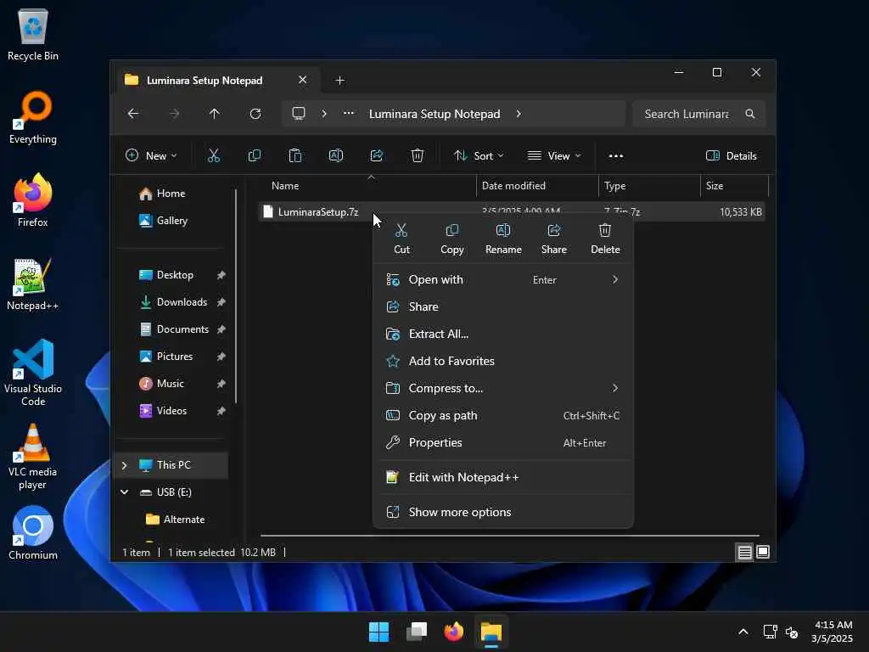Click breadcrumb chevron after Luminara Setup Notepad
The width and height of the screenshot is (869, 652).
point(519,114)
